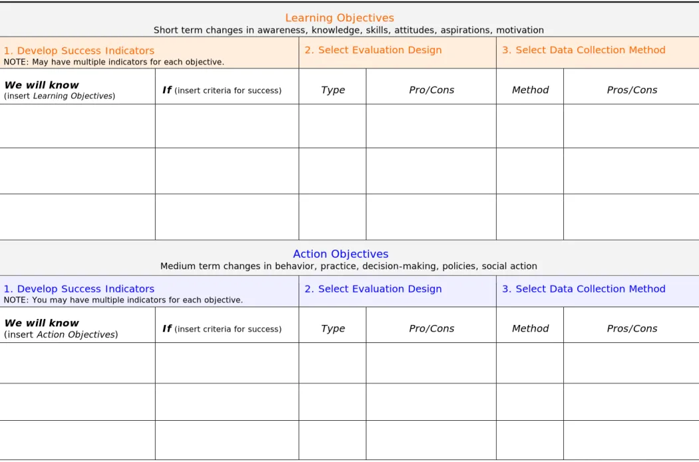
Task: Click the orange "Learning Objectives" heading
Action: click(x=340, y=18)
